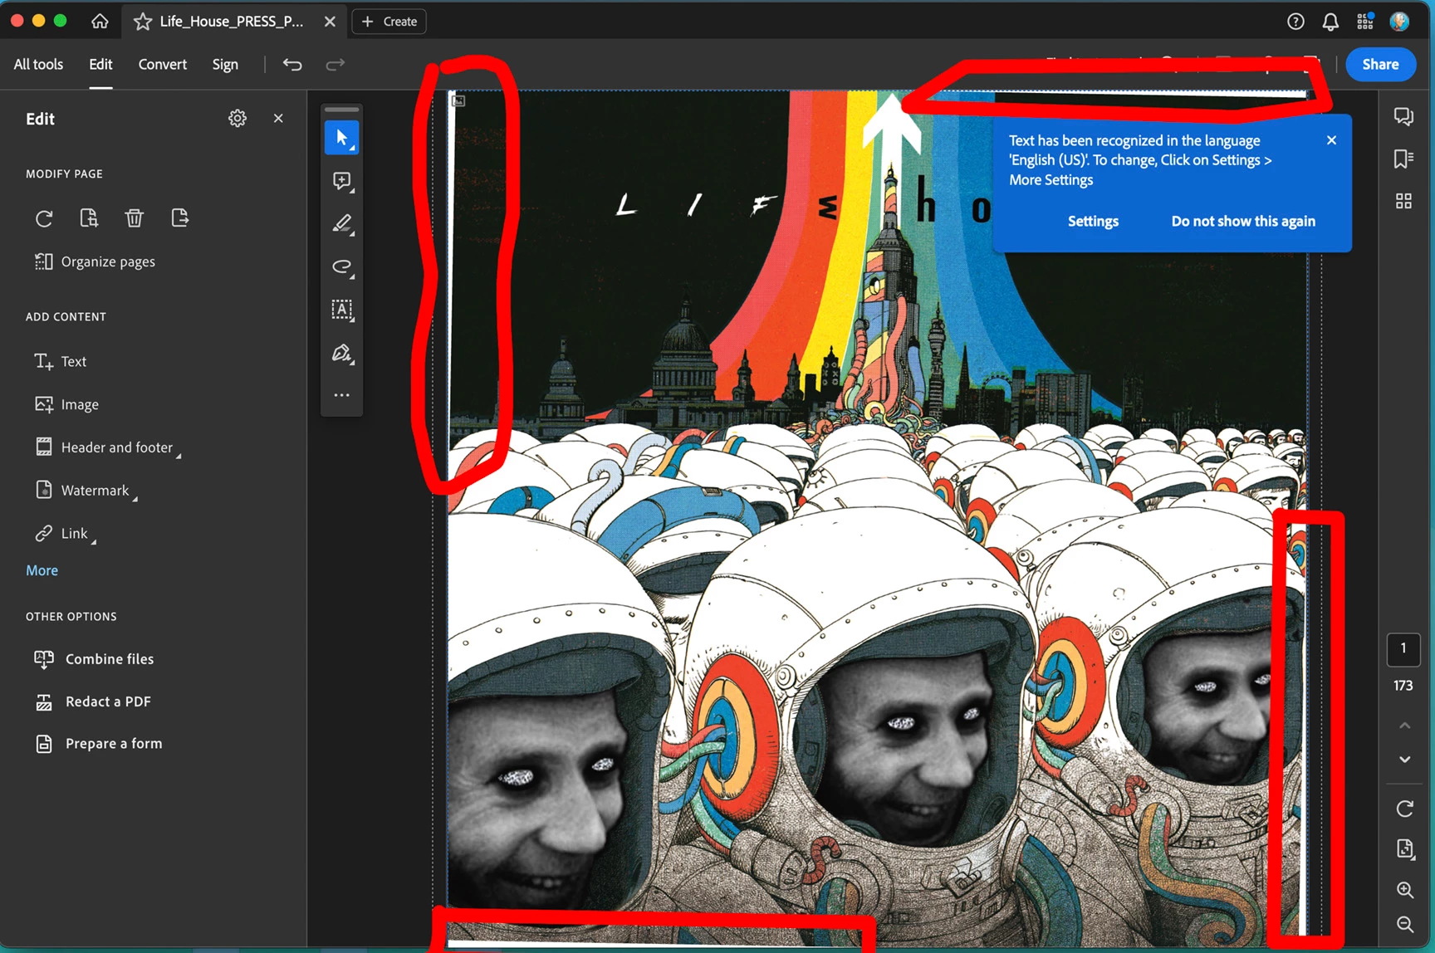Image resolution: width=1435 pixels, height=953 pixels.
Task: Zoom in on the document
Action: (x=1404, y=890)
